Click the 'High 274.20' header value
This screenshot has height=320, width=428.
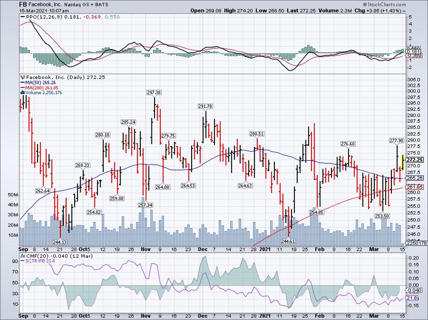[239, 11]
